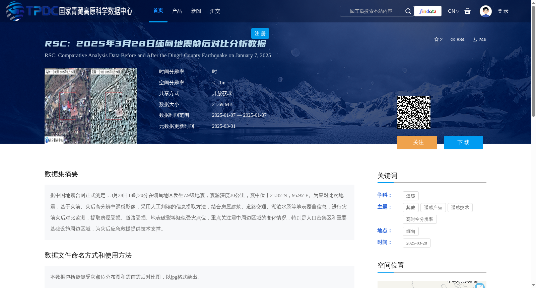Click the orange 关注 follow button
The width and height of the screenshot is (536, 288).
[x=417, y=142]
